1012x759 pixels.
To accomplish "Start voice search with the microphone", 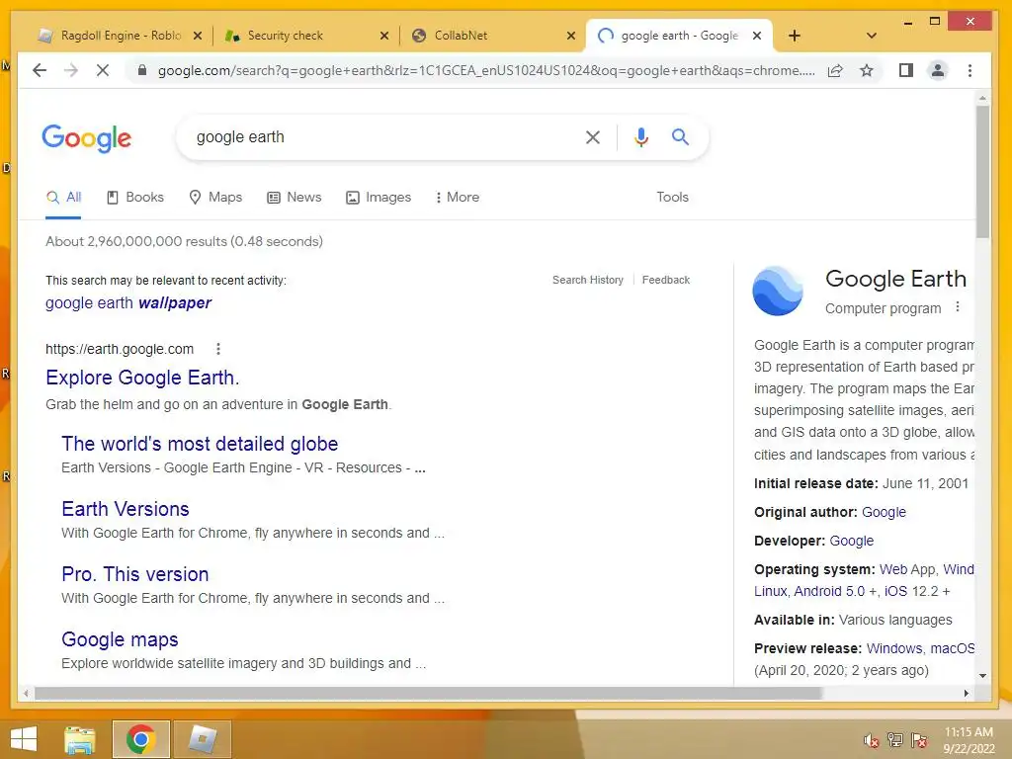I will [x=640, y=136].
